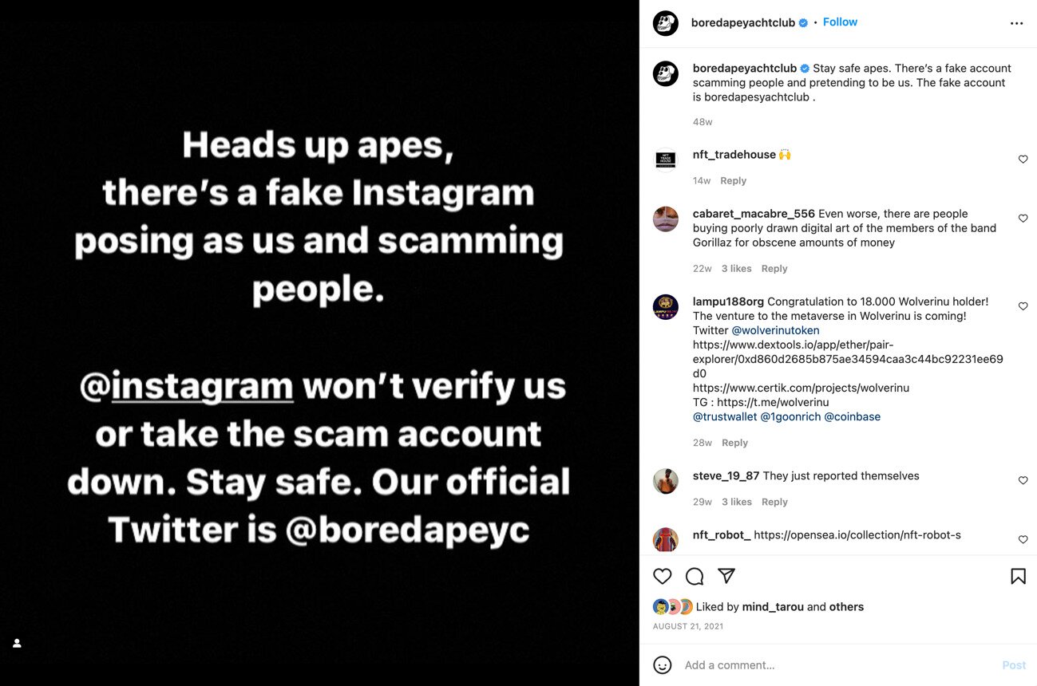1037x686 pixels.
Task: Toggle the heart on cabaret_macabre_556's comment
Action: click(1023, 219)
